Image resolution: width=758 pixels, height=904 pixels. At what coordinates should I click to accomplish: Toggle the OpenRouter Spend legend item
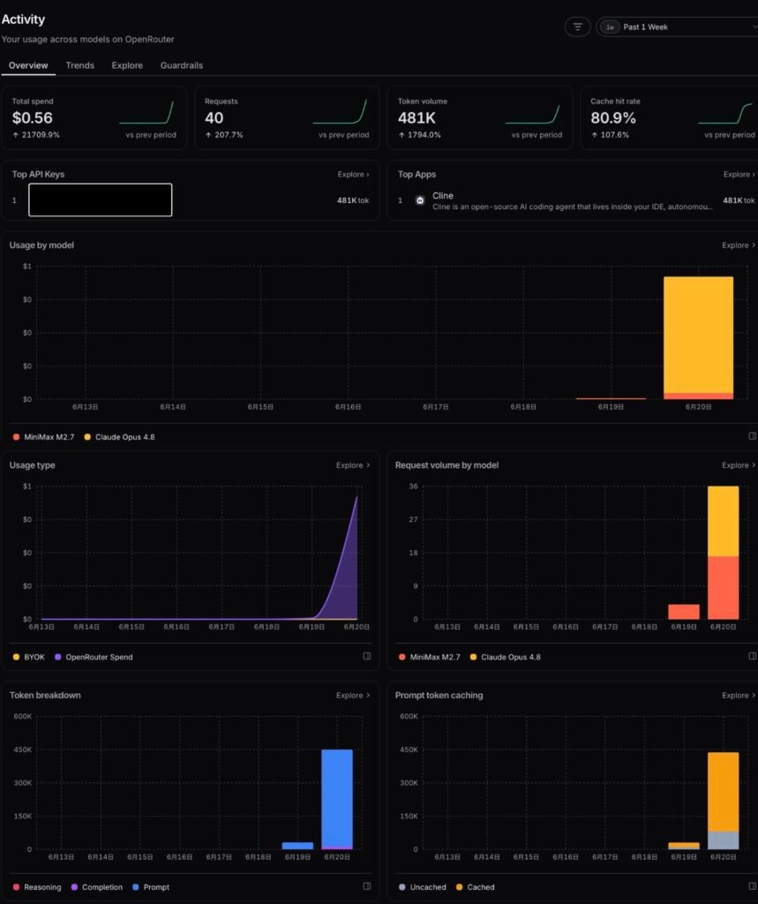pyautogui.click(x=94, y=657)
